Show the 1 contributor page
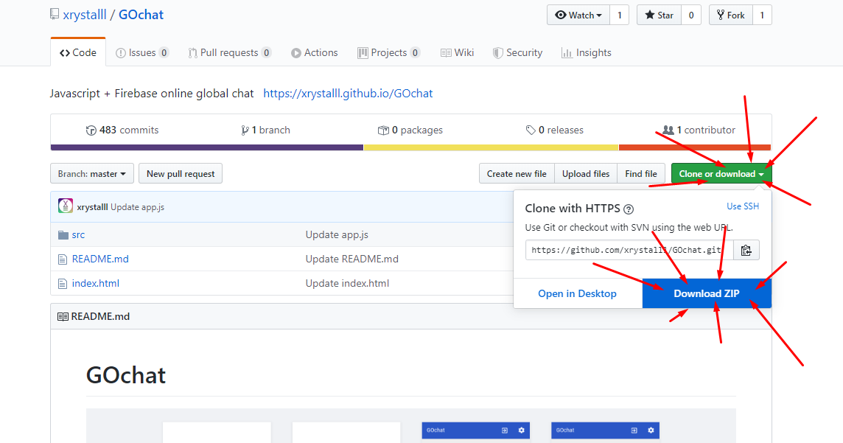The image size is (843, 443). click(699, 130)
